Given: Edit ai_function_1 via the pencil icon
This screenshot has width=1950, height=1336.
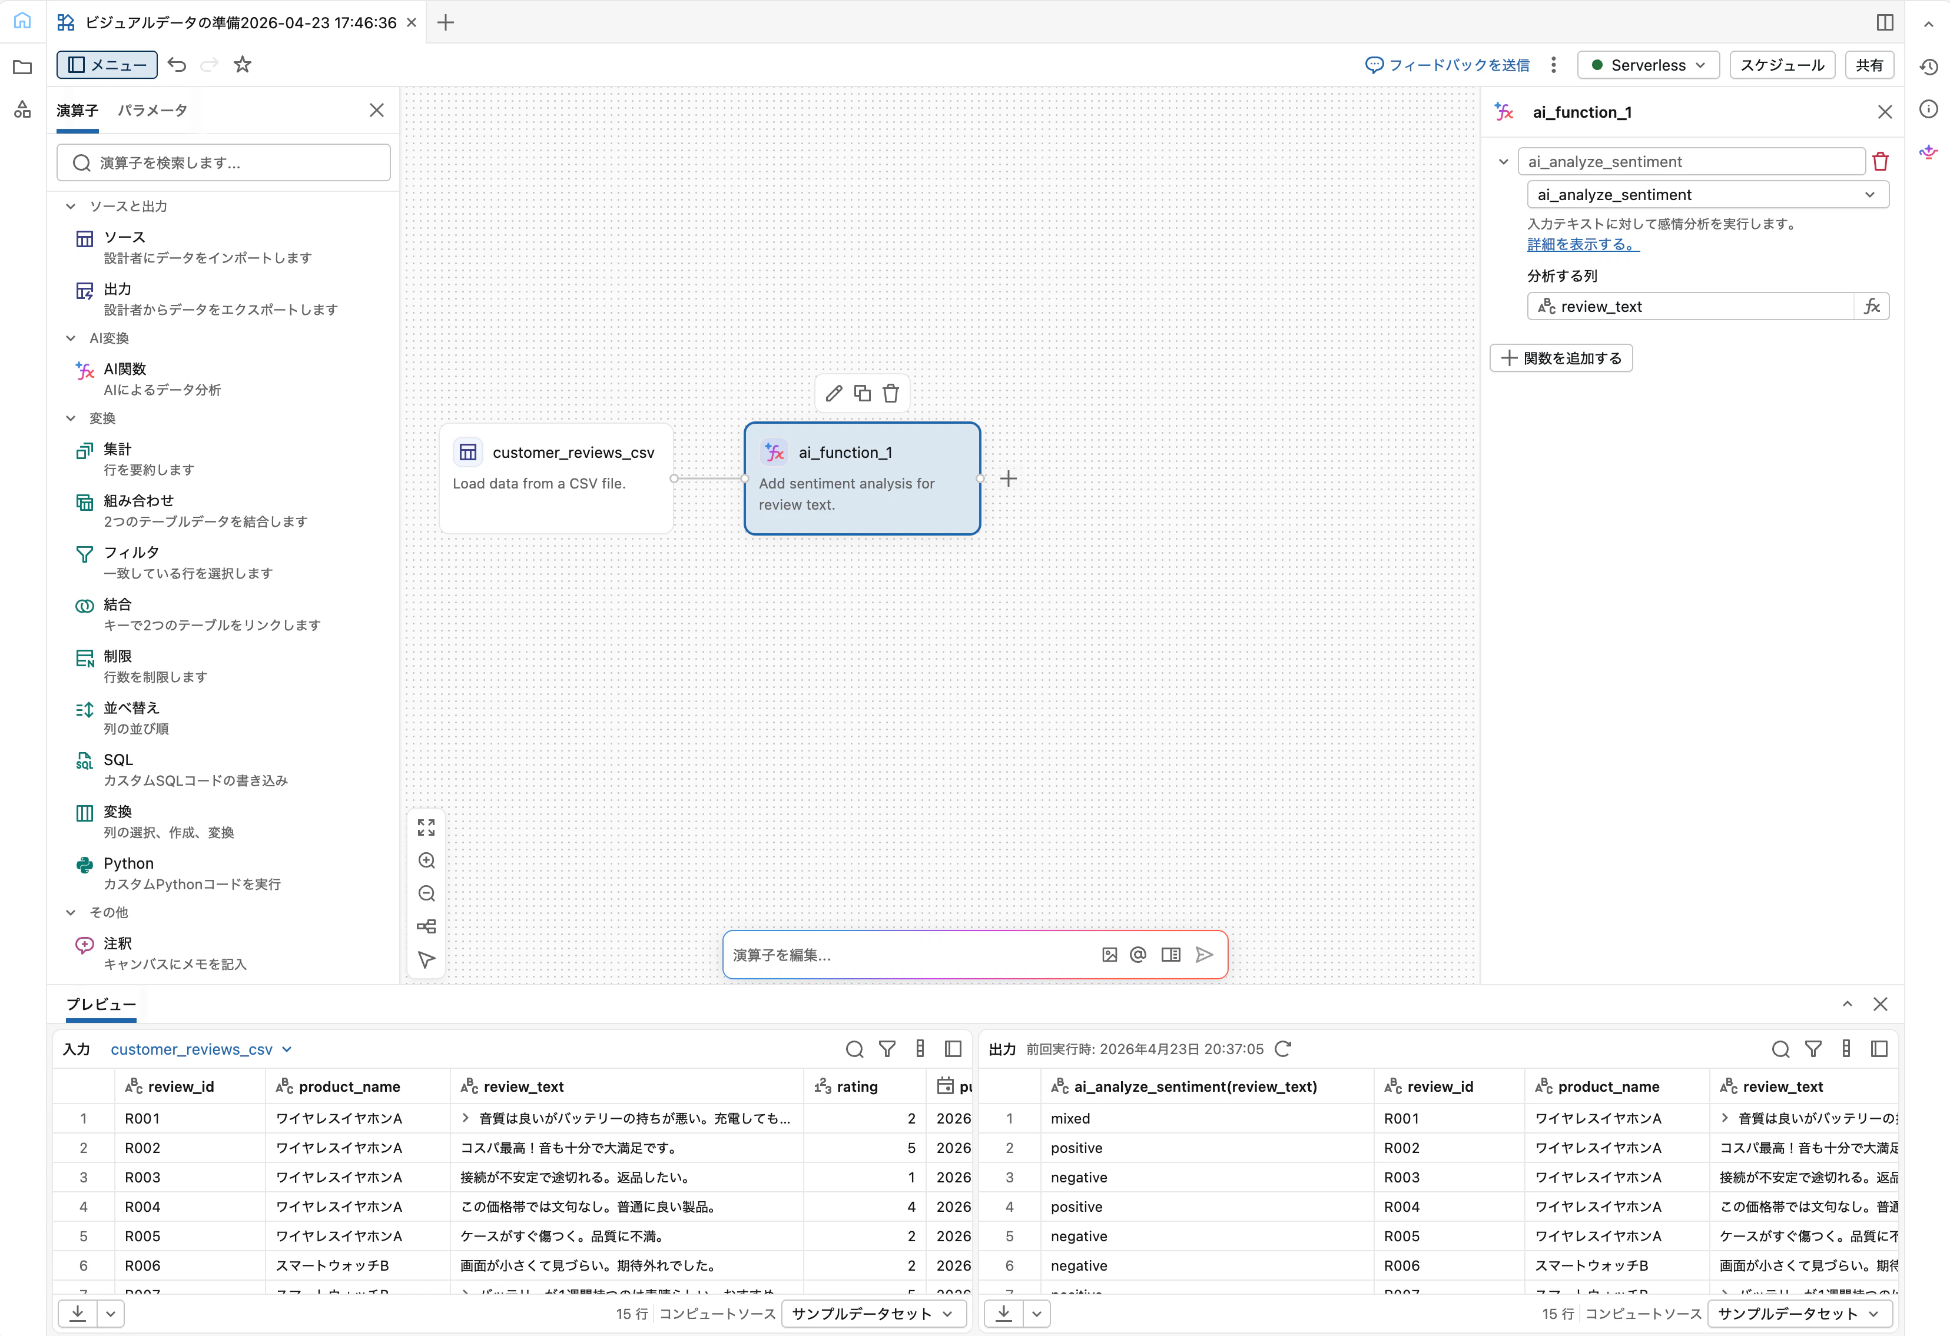Looking at the screenshot, I should [x=833, y=393].
